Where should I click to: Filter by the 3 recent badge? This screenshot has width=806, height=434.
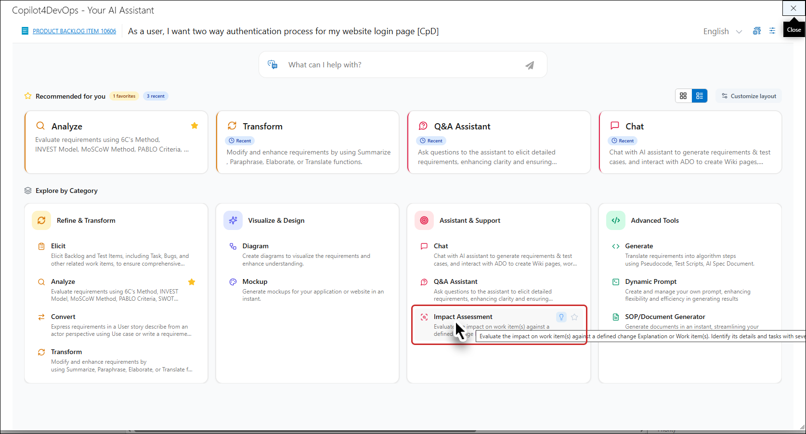156,96
